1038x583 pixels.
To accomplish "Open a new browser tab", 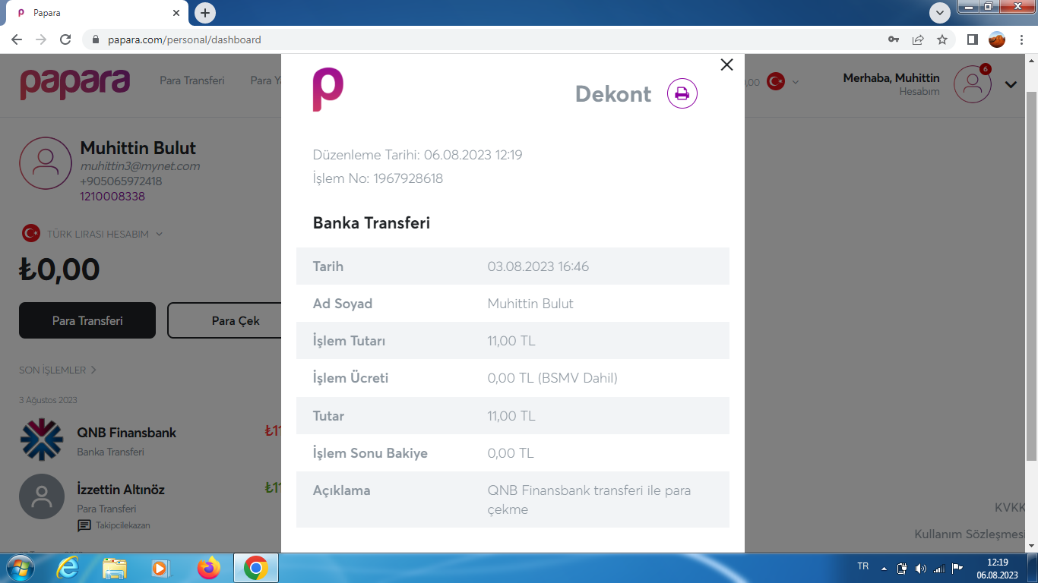I will [205, 13].
